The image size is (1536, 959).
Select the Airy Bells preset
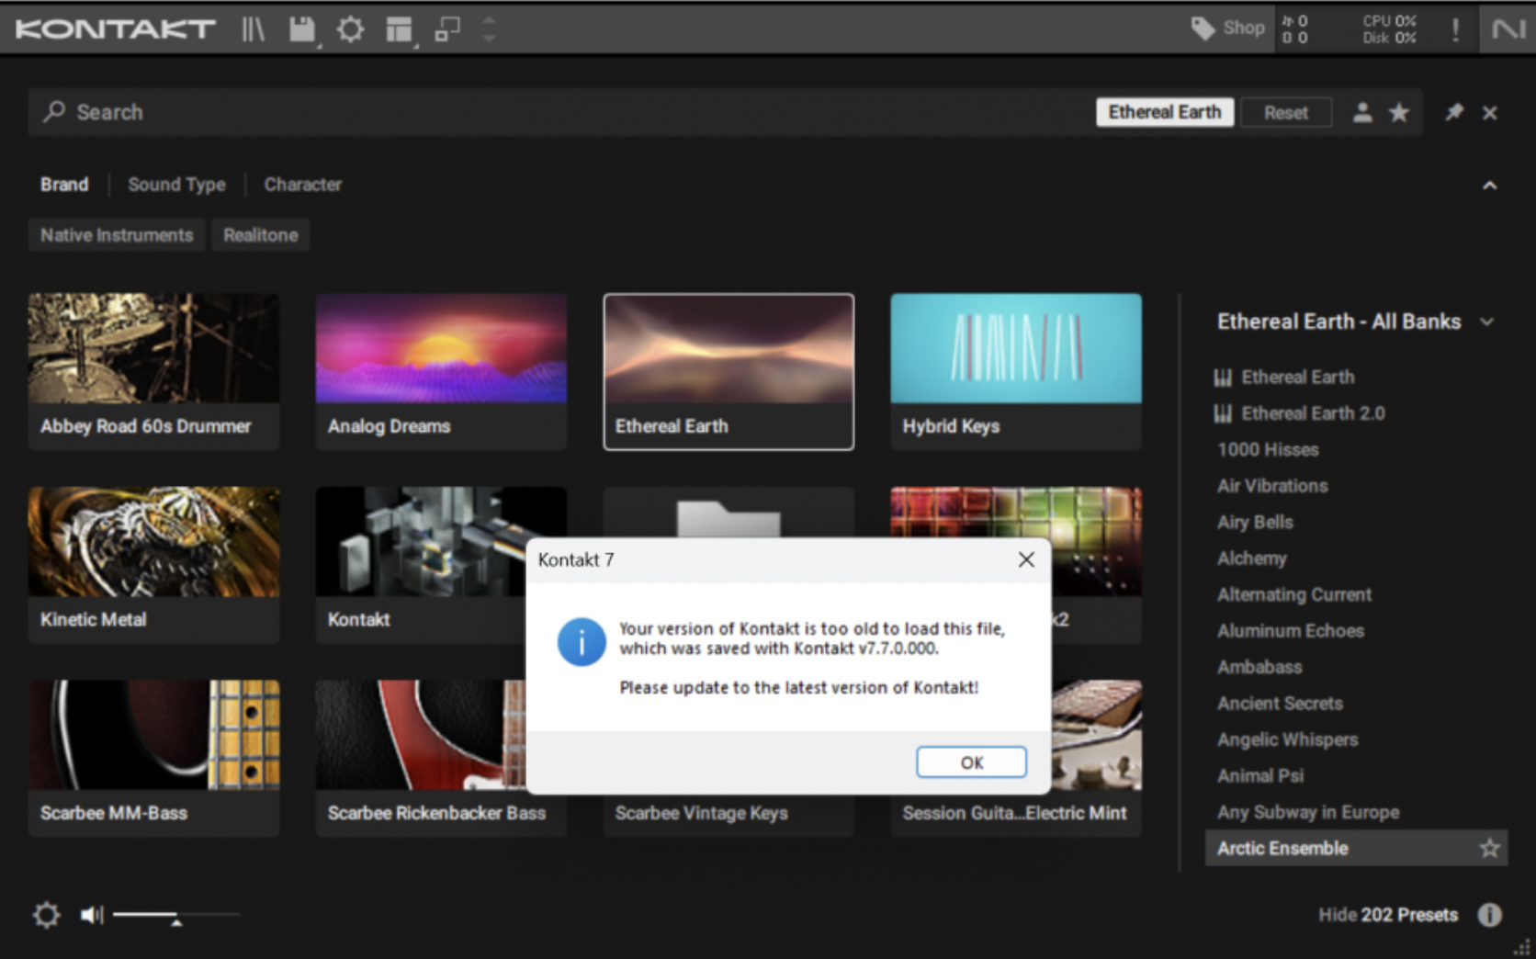click(x=1255, y=523)
